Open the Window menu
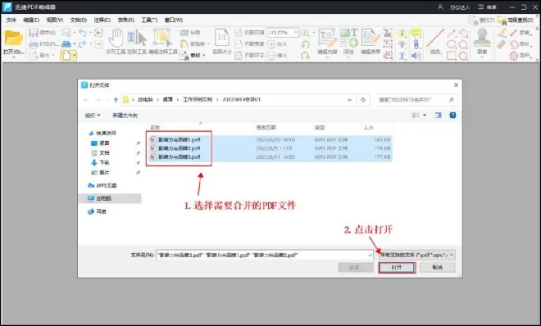The width and height of the screenshot is (541, 326). pos(174,20)
